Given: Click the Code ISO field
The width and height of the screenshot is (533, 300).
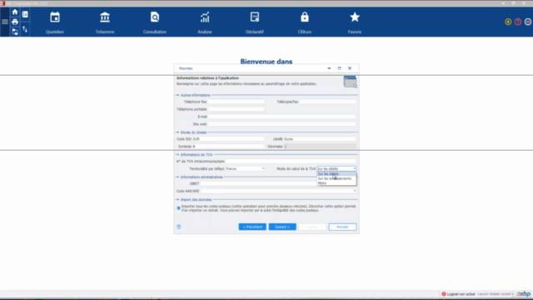Looking at the screenshot, I should pos(228,139).
